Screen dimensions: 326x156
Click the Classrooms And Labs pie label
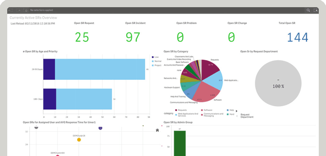[184, 56]
